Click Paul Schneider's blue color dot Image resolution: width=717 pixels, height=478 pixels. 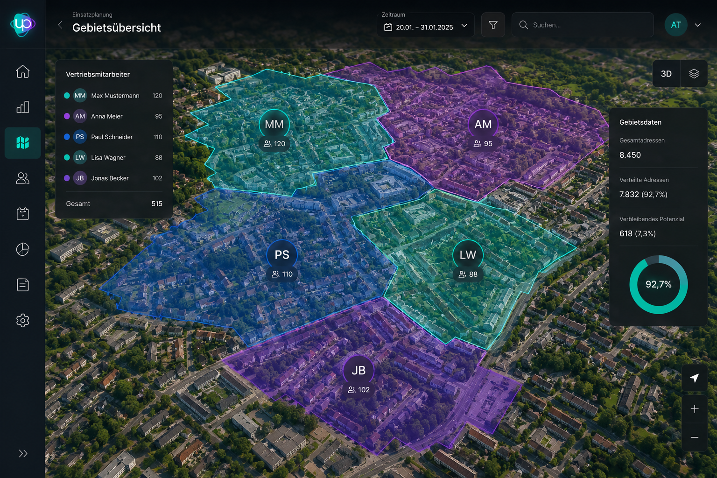(x=67, y=137)
